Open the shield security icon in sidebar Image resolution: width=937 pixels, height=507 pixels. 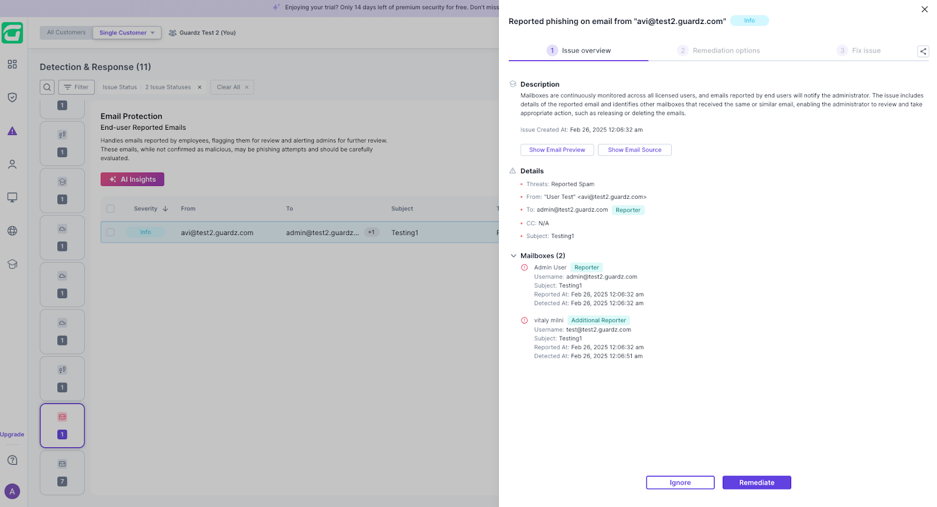[x=12, y=98]
